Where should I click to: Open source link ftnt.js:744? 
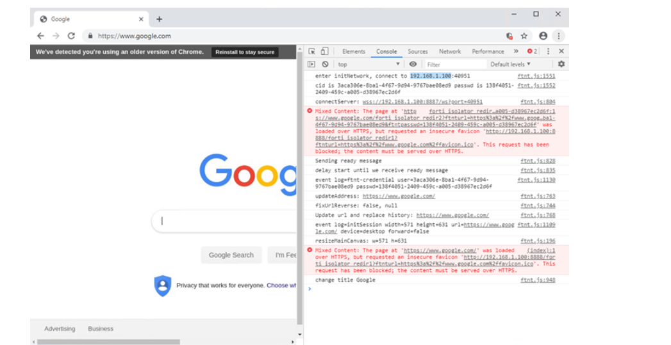[538, 205]
